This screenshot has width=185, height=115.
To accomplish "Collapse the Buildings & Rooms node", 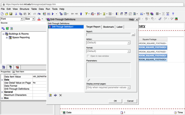I will [x=3, y=34].
